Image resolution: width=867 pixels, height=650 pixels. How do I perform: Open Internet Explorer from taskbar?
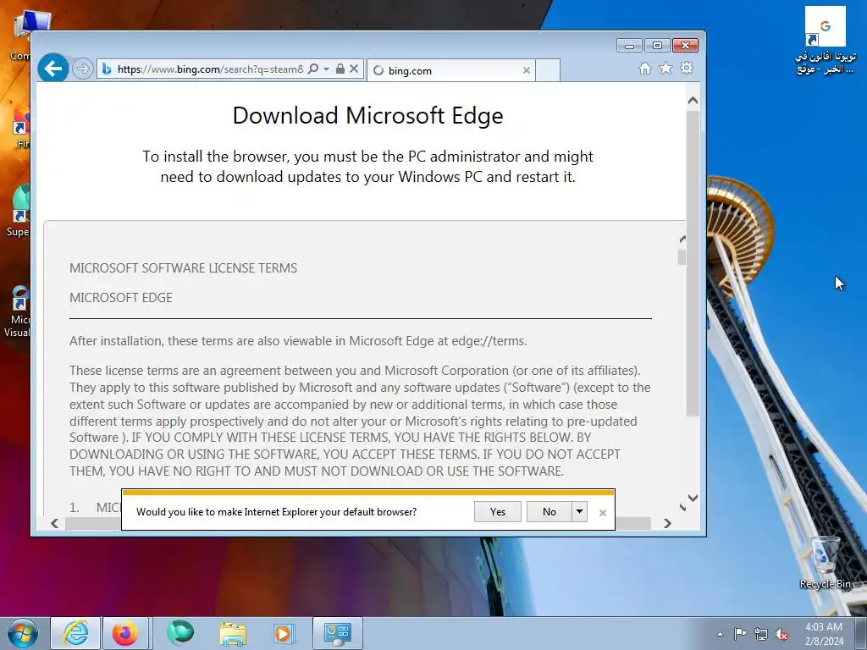[x=75, y=633]
